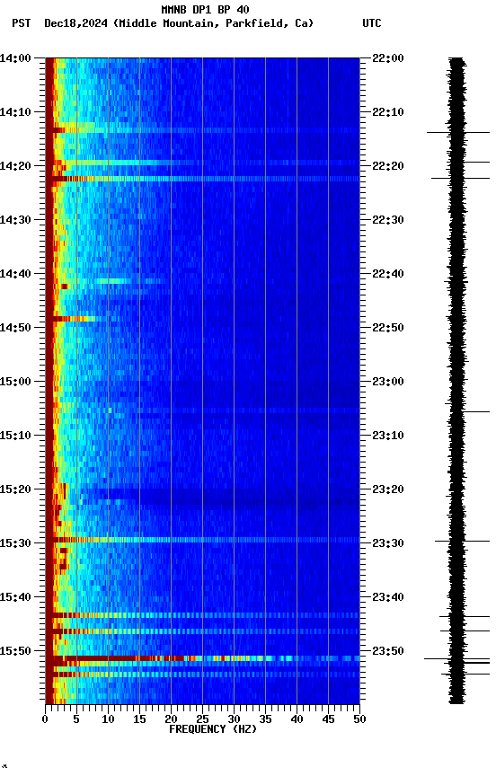Screen dimensions: 496x776
Task: Click the PST time label 15:30
Action: (15, 543)
